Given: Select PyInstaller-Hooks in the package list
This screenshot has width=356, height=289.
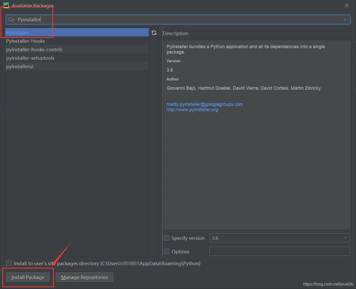Looking at the screenshot, I should pyautogui.click(x=77, y=41).
